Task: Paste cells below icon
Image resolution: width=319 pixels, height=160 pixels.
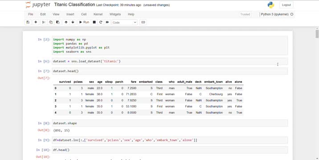Action: pos(58,22)
